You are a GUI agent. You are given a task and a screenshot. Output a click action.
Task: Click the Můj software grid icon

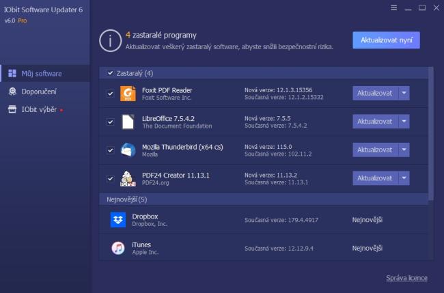click(x=12, y=73)
